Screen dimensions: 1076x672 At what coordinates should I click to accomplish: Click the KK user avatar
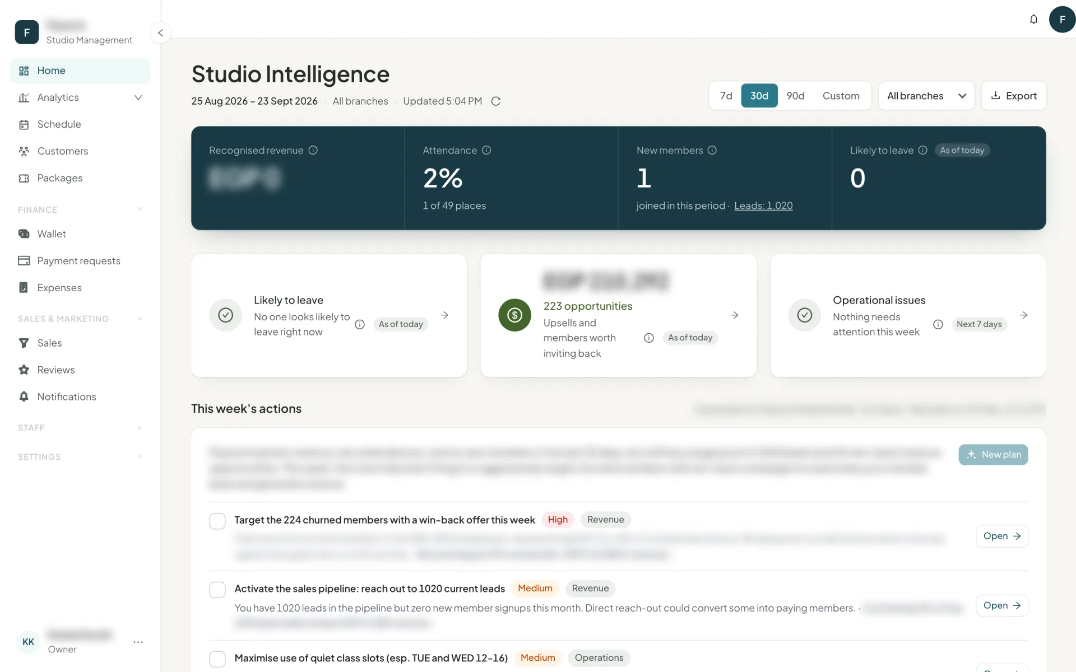(x=28, y=642)
